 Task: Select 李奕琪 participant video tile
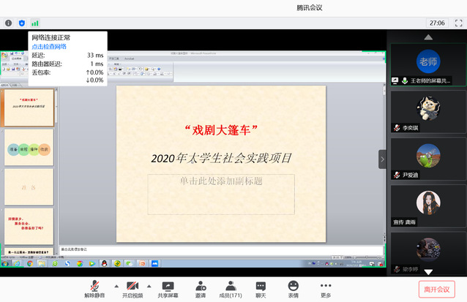428,111
